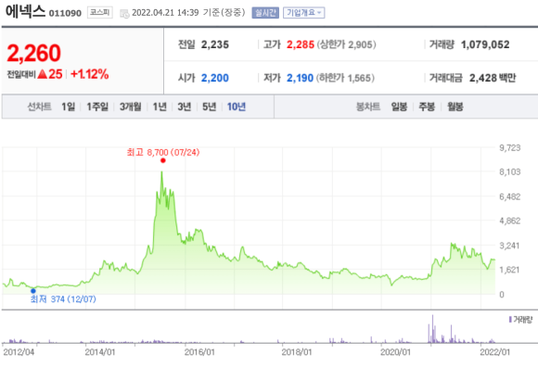
Task: Click the 2020/01 x-axis label
Action: tap(395, 352)
